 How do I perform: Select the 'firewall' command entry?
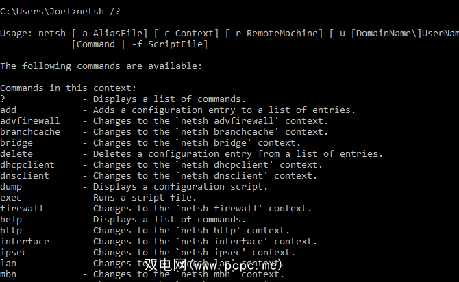[x=22, y=208]
